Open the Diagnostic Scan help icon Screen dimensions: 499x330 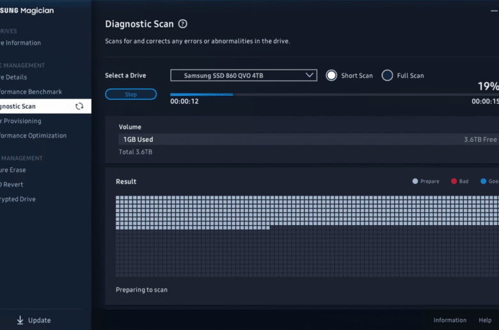(x=183, y=24)
